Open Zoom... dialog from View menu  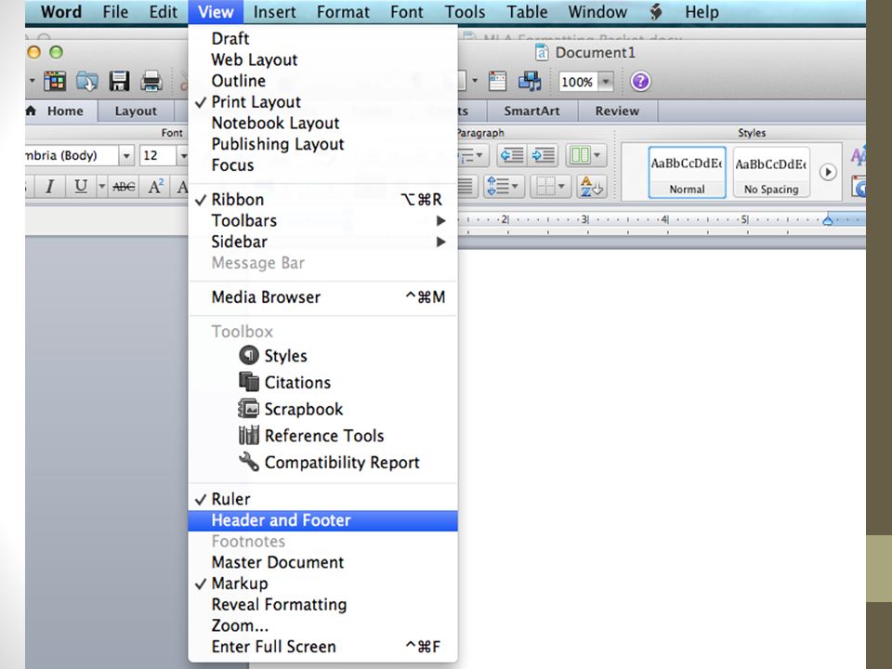322,625
